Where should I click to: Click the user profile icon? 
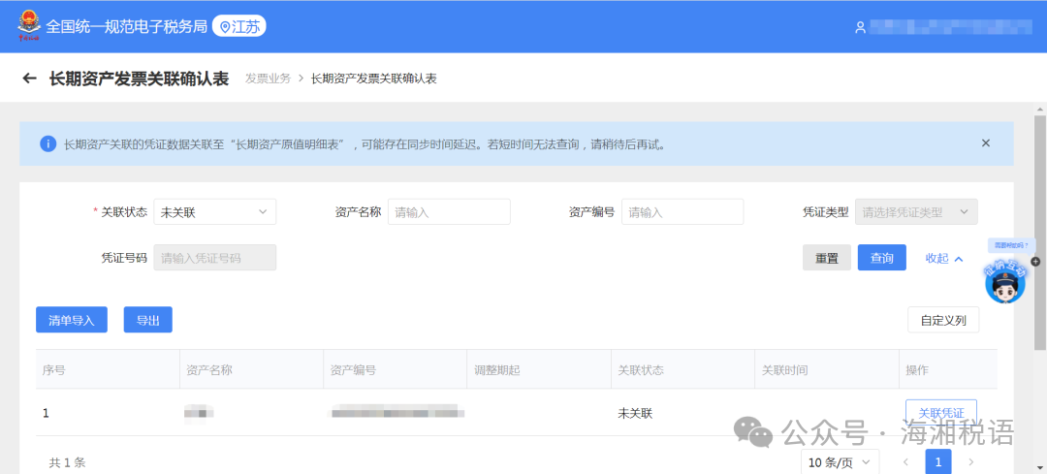coord(860,27)
